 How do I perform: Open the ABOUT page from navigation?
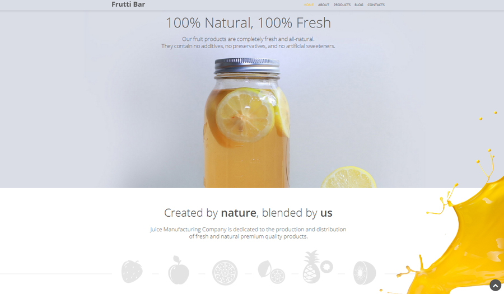tap(324, 5)
